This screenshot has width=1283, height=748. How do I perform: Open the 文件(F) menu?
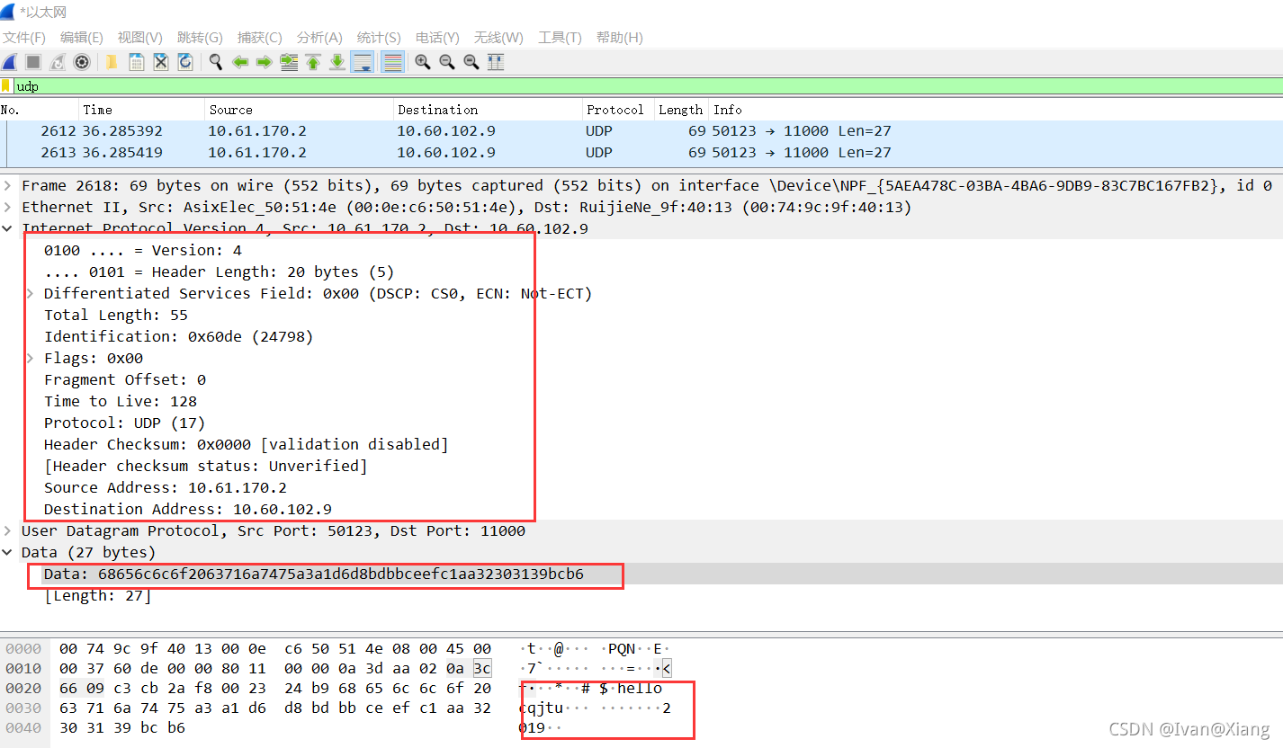tap(24, 38)
